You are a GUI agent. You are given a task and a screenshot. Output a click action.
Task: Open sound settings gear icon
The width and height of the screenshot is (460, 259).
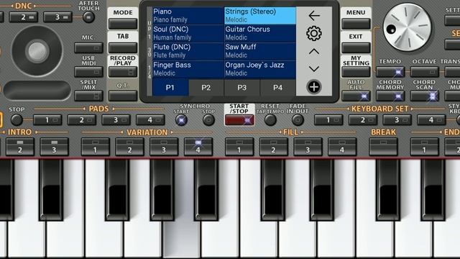click(314, 34)
